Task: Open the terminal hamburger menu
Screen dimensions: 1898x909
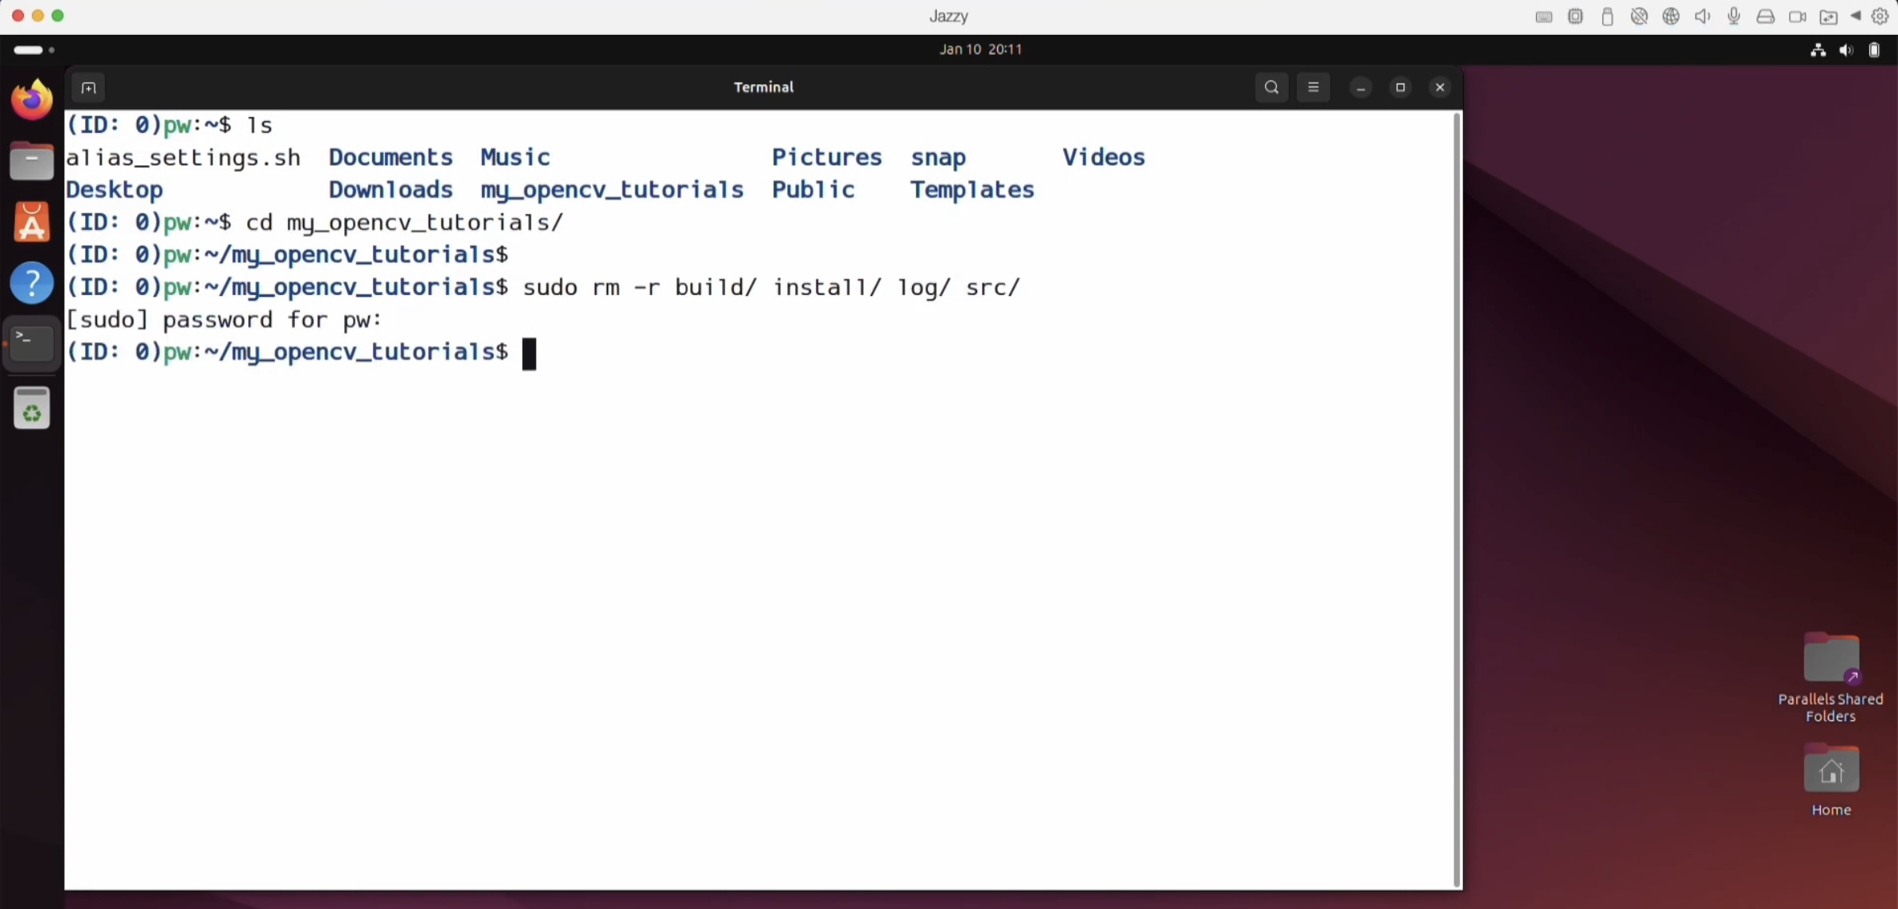Action: click(1313, 87)
